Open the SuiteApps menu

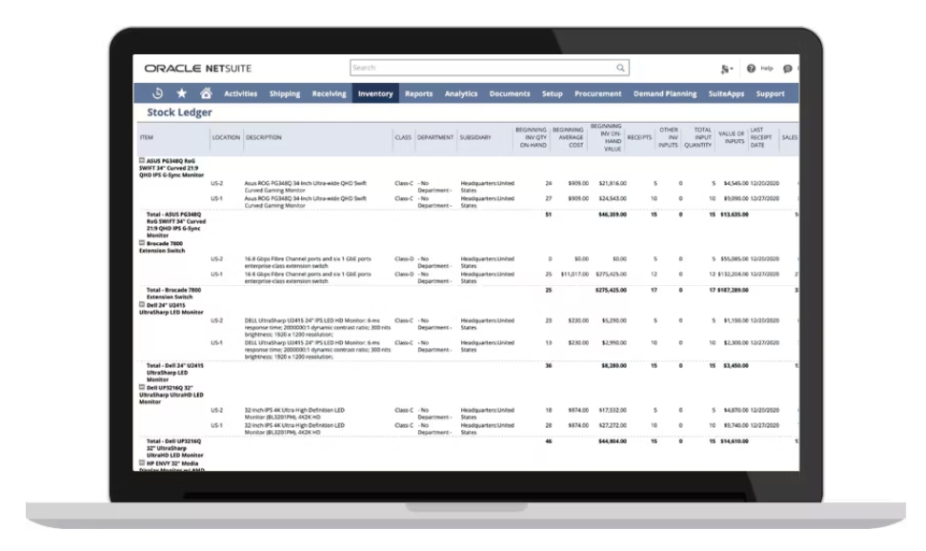(x=726, y=93)
